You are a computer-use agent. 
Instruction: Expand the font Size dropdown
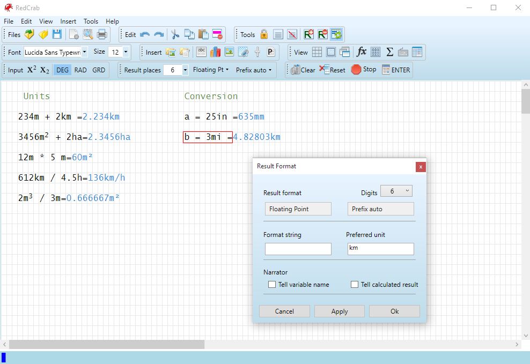(126, 52)
